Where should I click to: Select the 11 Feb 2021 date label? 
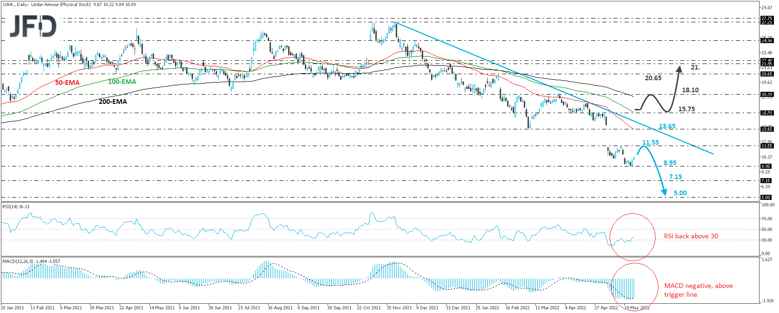pos(42,307)
